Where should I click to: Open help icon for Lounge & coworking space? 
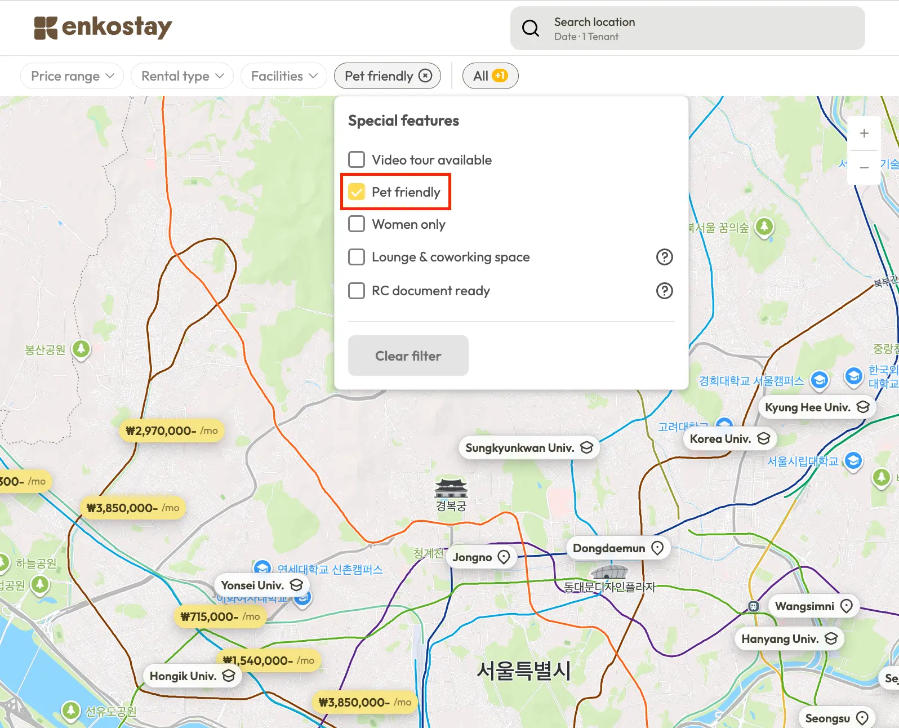[x=664, y=257]
